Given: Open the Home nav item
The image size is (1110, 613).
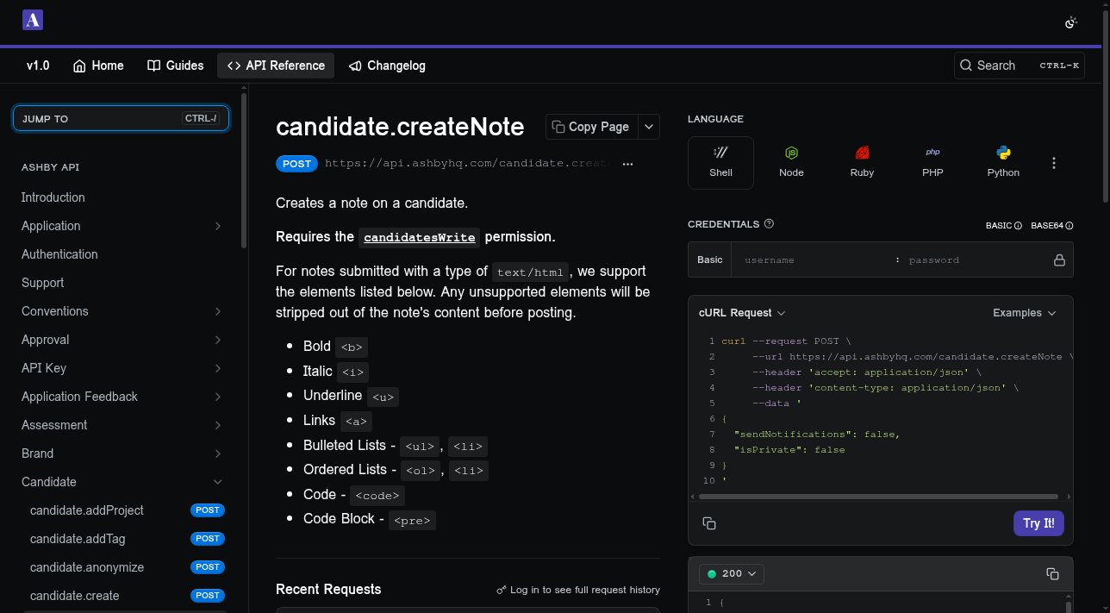Looking at the screenshot, I should point(98,66).
